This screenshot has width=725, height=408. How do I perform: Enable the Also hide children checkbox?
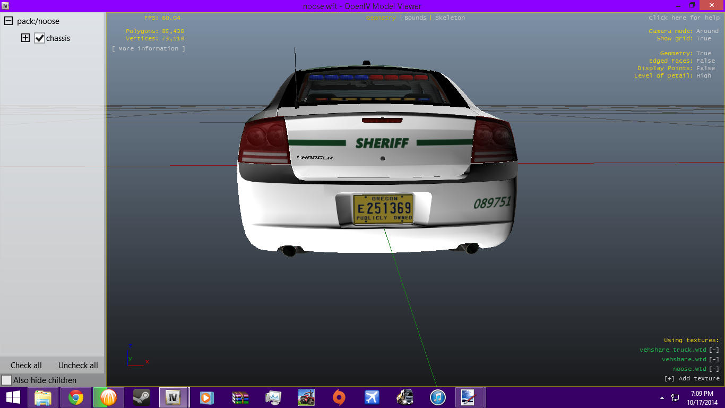coord(7,380)
